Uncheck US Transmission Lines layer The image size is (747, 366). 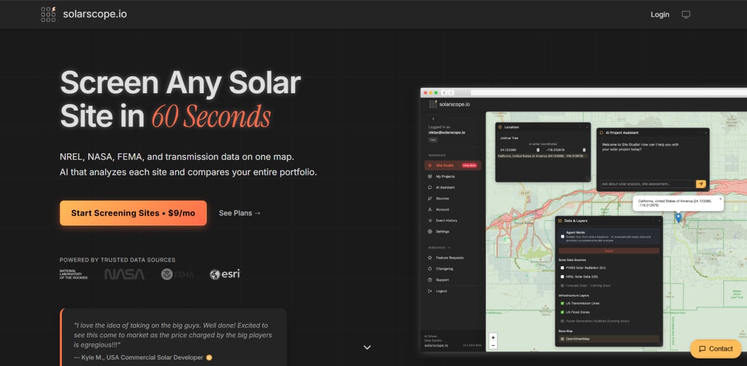pos(563,303)
